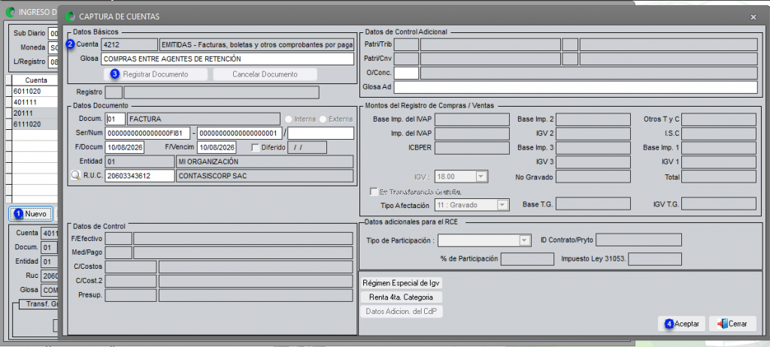Viewport: 770px width, 347px height.
Task: Click the Sub Diario field in Ingreso window
Action: [53, 33]
